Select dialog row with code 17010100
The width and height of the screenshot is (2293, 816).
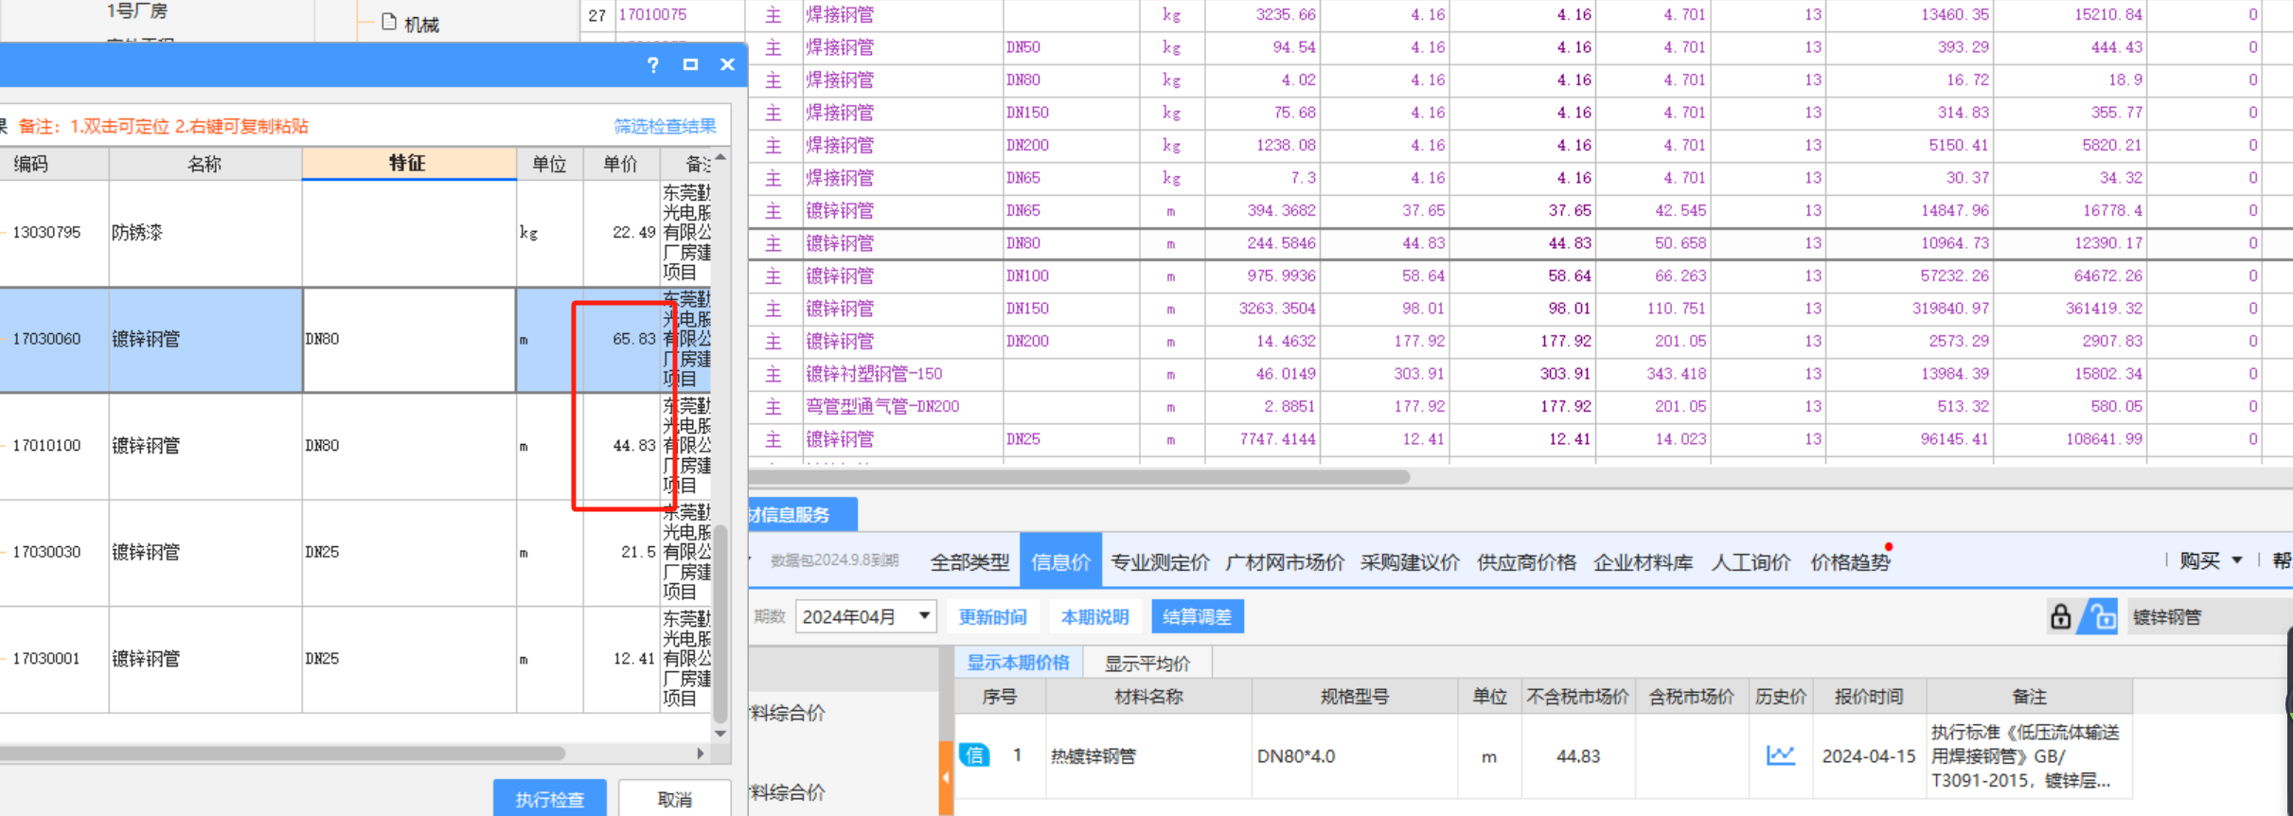(355, 446)
